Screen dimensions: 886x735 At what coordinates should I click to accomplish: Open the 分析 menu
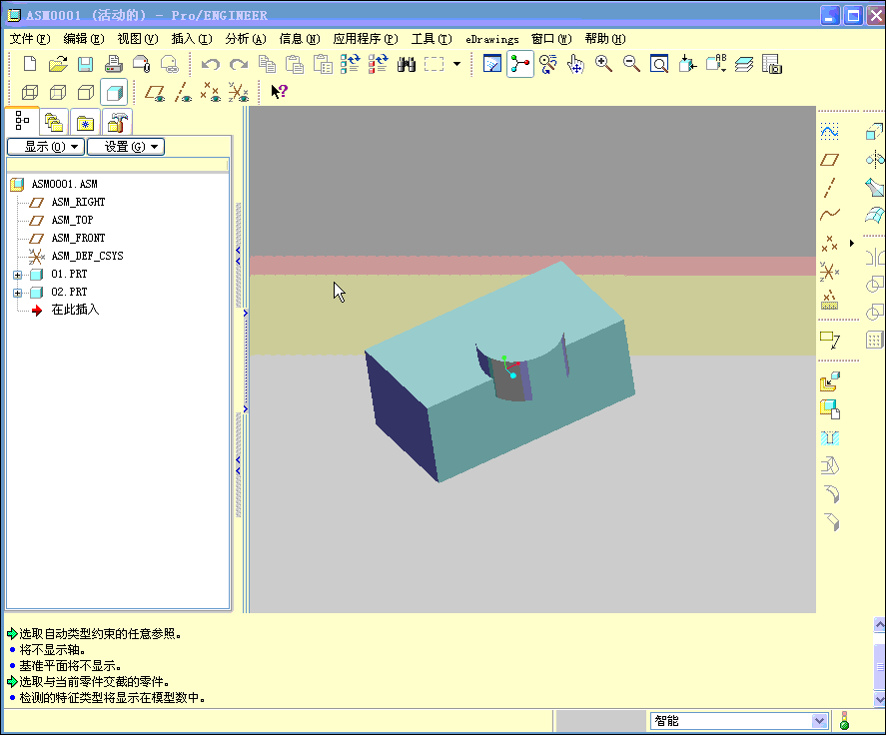pos(246,38)
